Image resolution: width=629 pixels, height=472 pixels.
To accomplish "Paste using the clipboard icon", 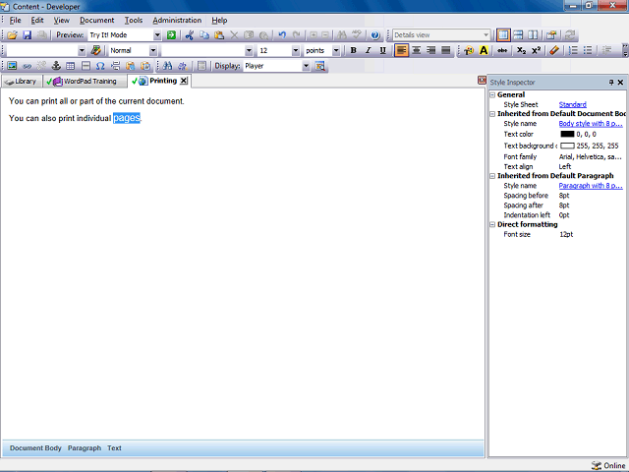I will 219,35.
